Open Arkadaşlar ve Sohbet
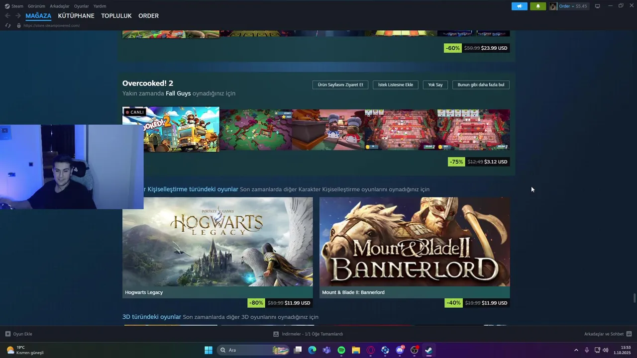The image size is (637, 358). click(x=604, y=334)
